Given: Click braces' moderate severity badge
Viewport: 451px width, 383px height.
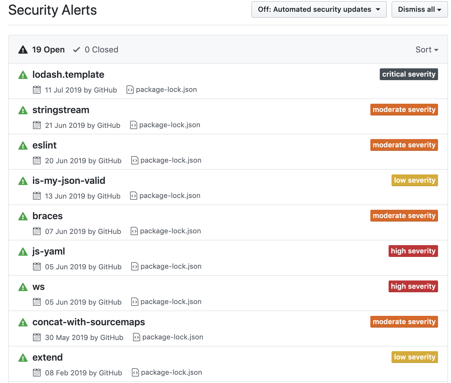Looking at the screenshot, I should (x=404, y=216).
